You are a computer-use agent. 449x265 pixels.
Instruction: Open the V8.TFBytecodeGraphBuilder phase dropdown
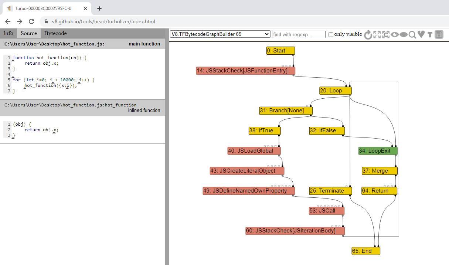click(220, 34)
